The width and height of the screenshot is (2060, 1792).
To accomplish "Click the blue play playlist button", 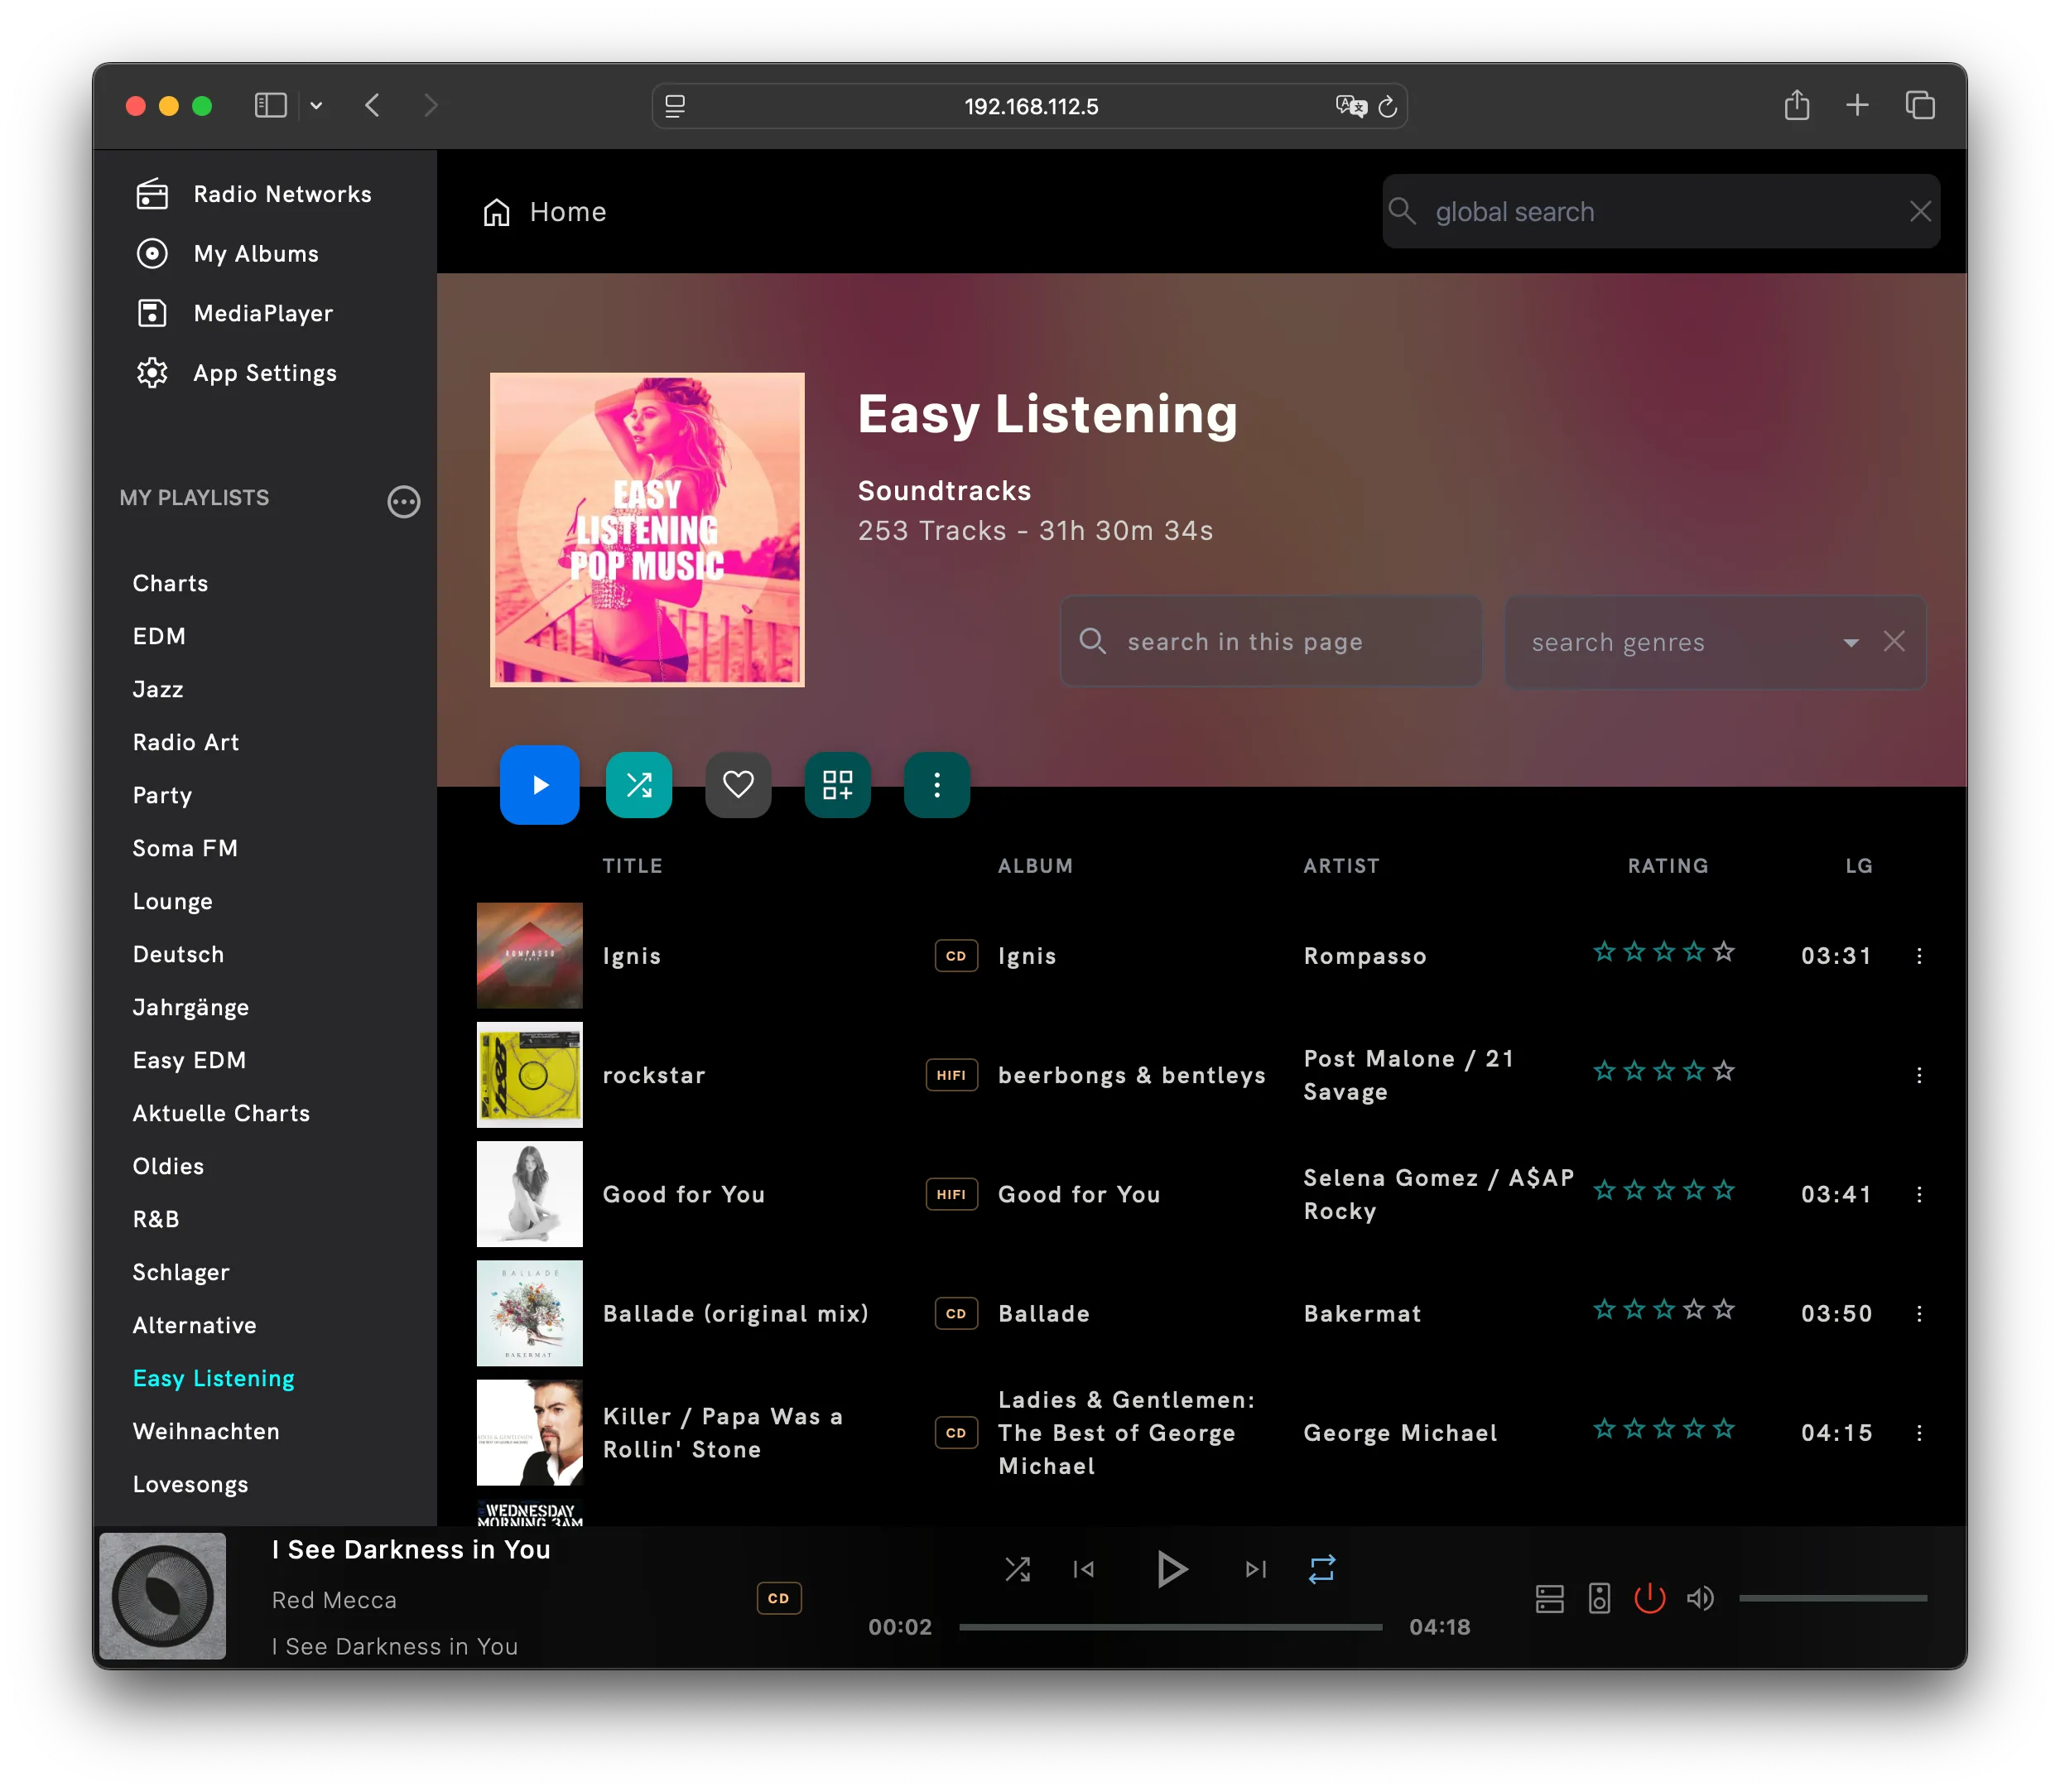I will tap(539, 785).
